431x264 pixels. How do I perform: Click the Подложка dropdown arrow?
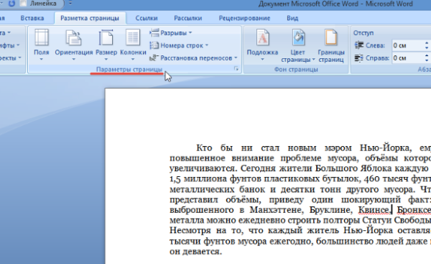pos(262,59)
